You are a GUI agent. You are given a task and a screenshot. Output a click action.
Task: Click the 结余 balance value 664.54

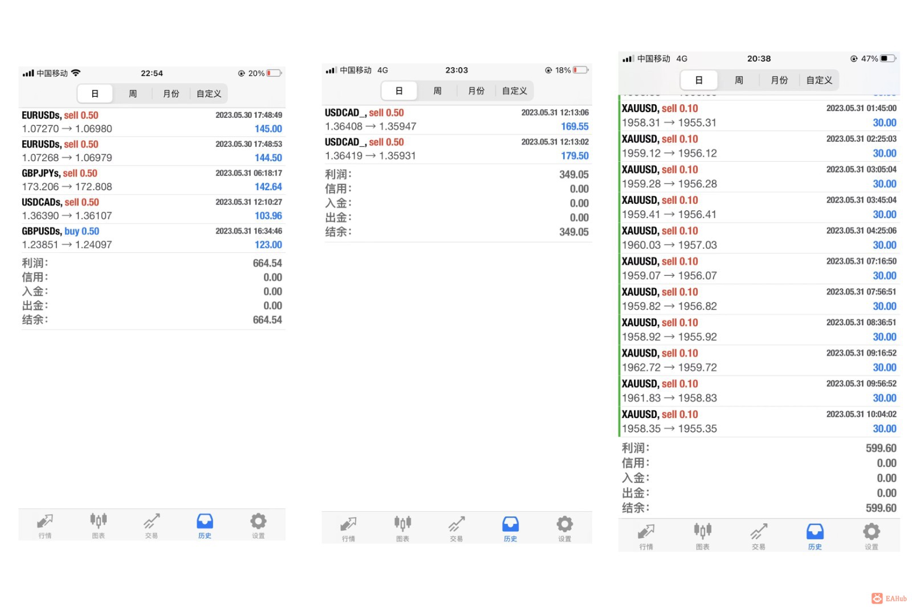click(267, 319)
